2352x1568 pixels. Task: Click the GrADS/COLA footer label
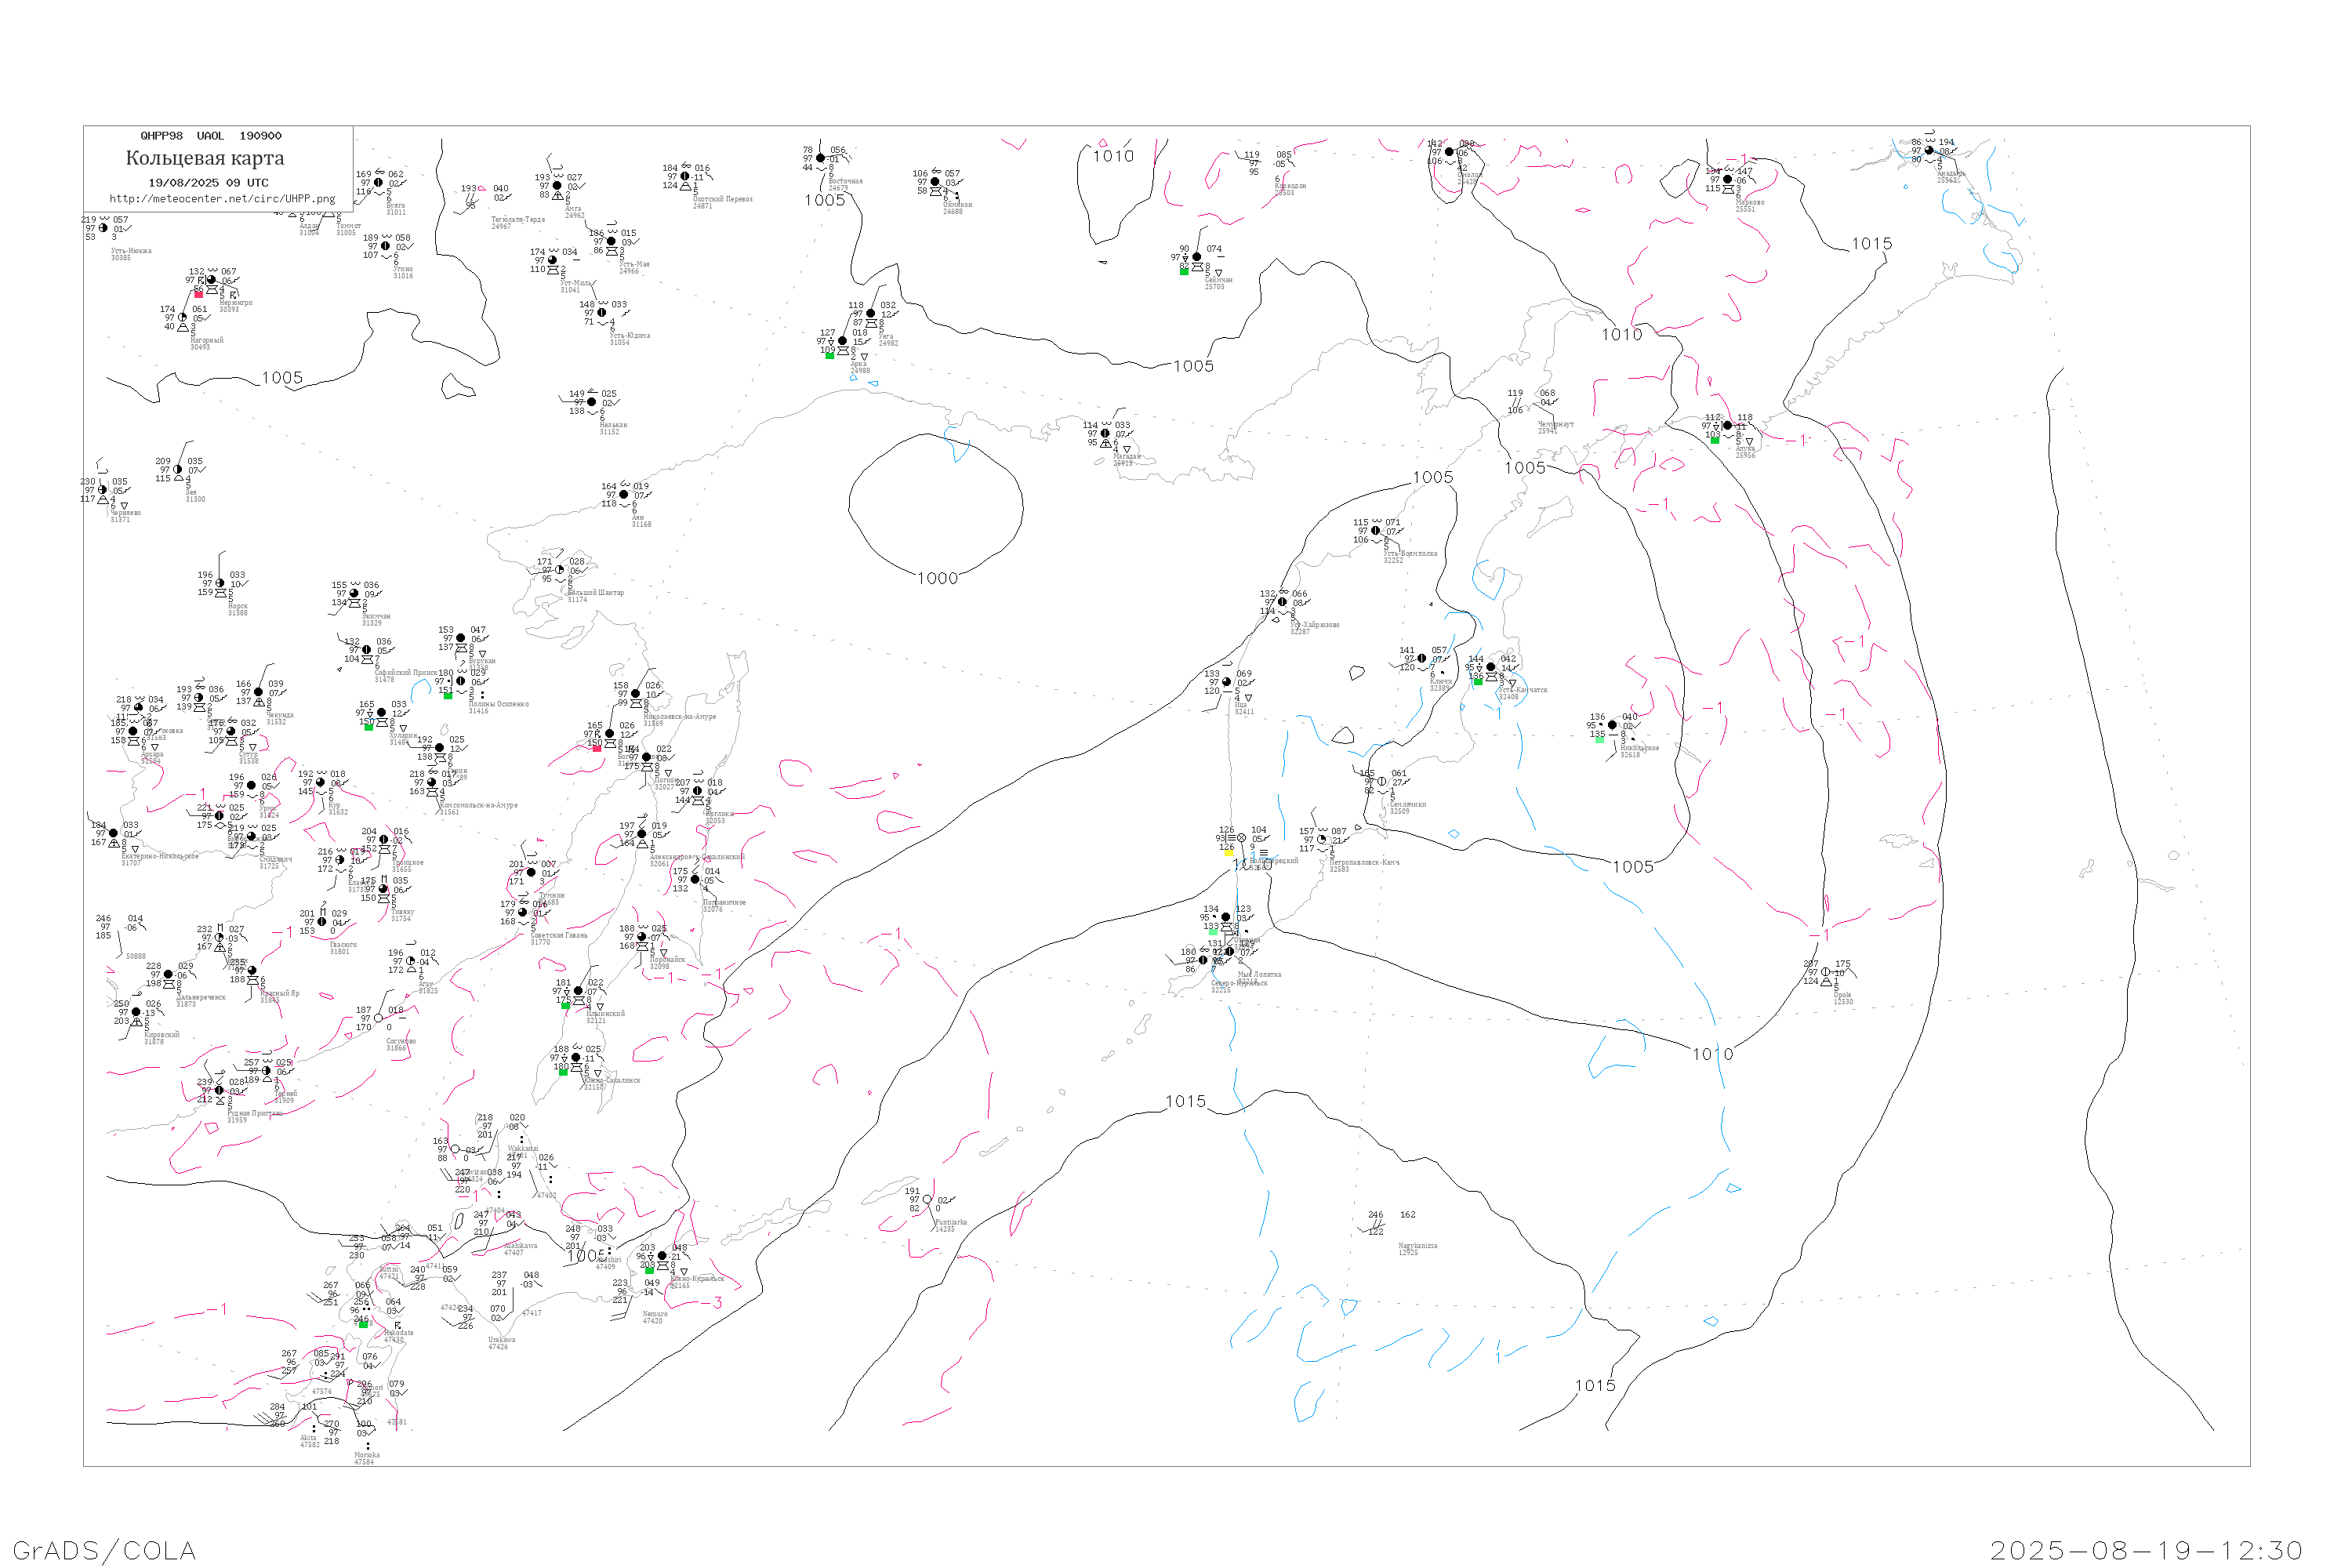104,1550
